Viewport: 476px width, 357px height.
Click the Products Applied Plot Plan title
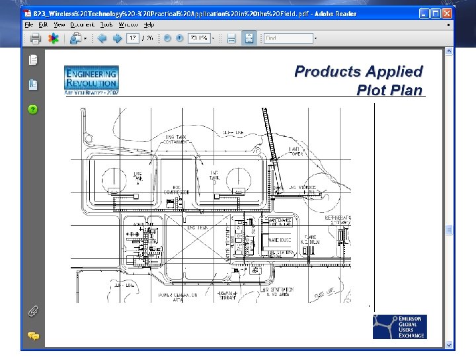click(x=359, y=81)
